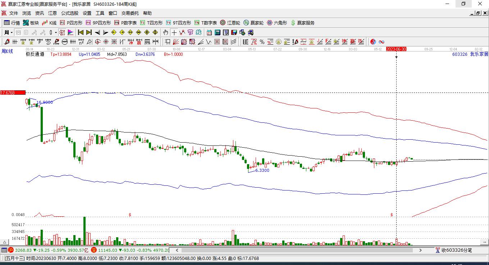The width and height of the screenshot is (489, 265).
Task: Open the T四方形 time square
Action: pos(151,23)
